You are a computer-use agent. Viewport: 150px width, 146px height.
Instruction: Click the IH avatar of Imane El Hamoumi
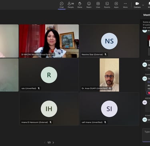[x=49, y=109]
